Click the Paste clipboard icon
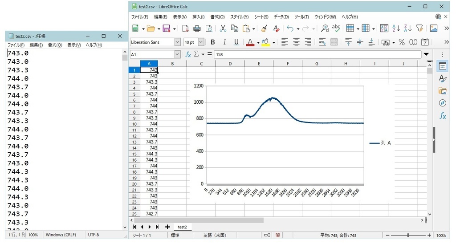The image size is (456, 244). click(x=246, y=28)
